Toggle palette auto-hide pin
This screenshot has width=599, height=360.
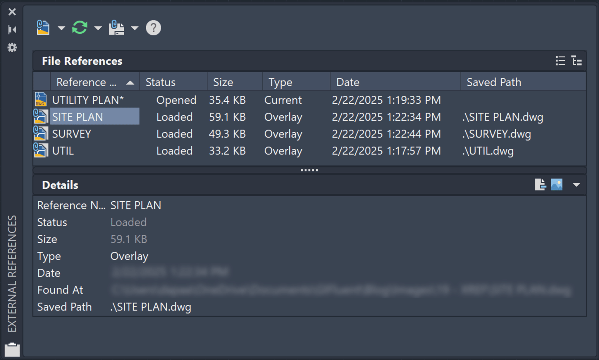tap(12, 29)
